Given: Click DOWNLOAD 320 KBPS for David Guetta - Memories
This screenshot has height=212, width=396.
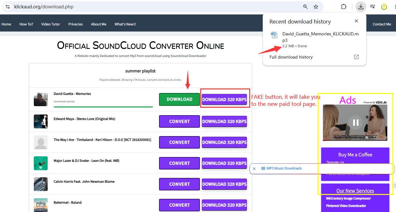Looking at the screenshot, I should click(x=224, y=99).
